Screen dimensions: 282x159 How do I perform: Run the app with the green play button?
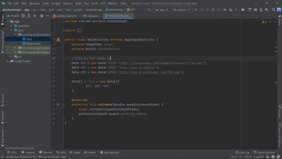196,10
